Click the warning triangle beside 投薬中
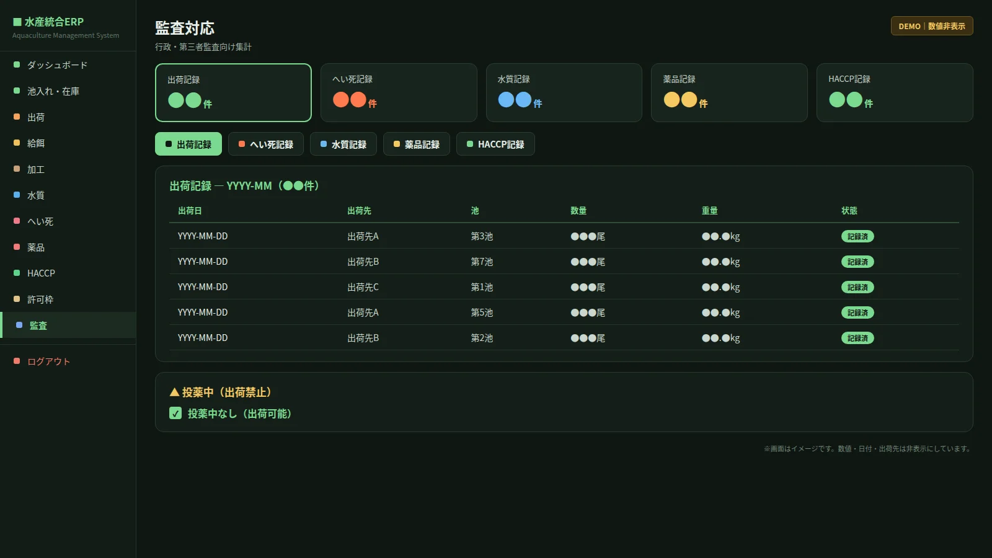This screenshot has height=558, width=992. pyautogui.click(x=174, y=392)
